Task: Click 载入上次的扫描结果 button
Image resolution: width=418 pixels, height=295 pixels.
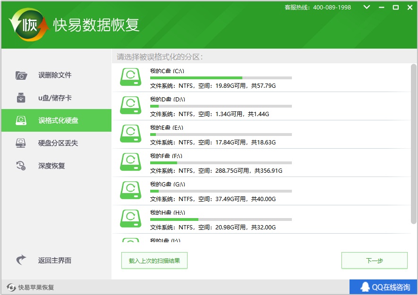Action: (154, 261)
